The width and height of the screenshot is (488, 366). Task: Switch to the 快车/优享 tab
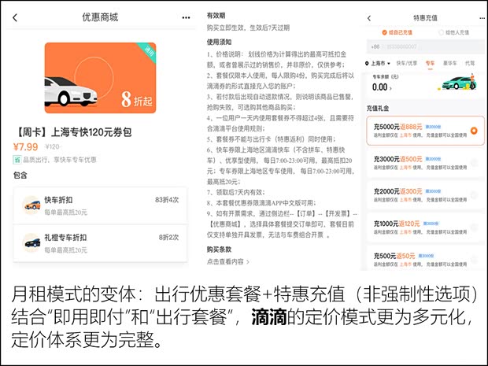click(x=406, y=63)
